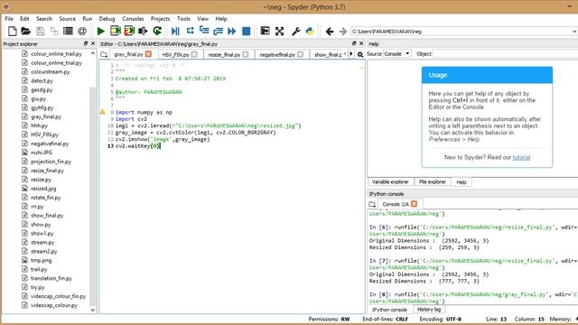Viewport: 578px width, 325px height.
Task: Run current cell and advance
Action: coord(129,32)
